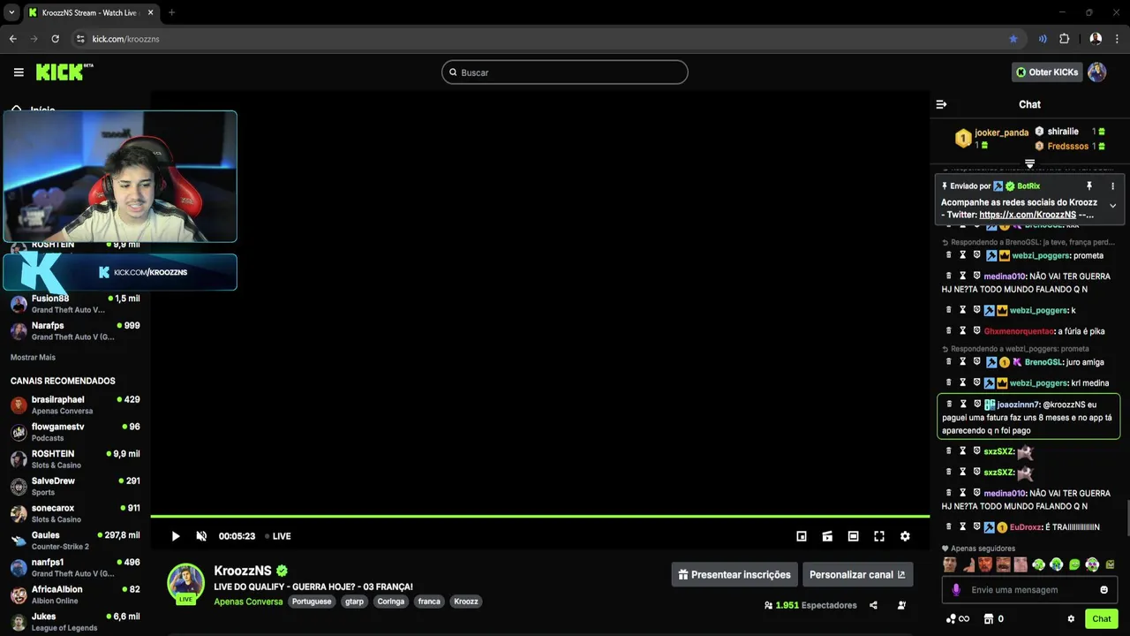Open the Apenas Conversa category link
The image size is (1130, 636).
248,602
